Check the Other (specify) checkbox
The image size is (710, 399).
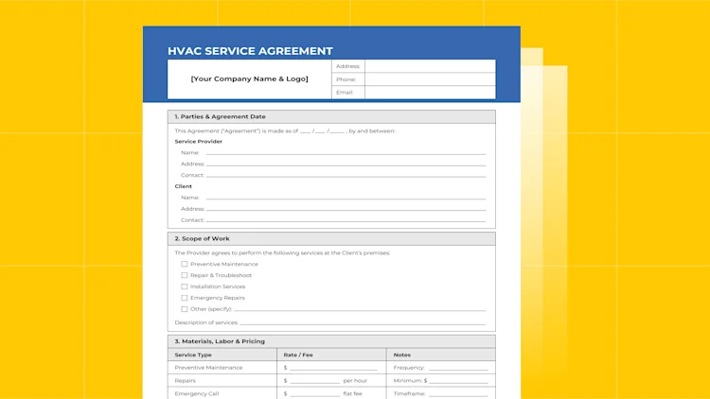pos(185,309)
